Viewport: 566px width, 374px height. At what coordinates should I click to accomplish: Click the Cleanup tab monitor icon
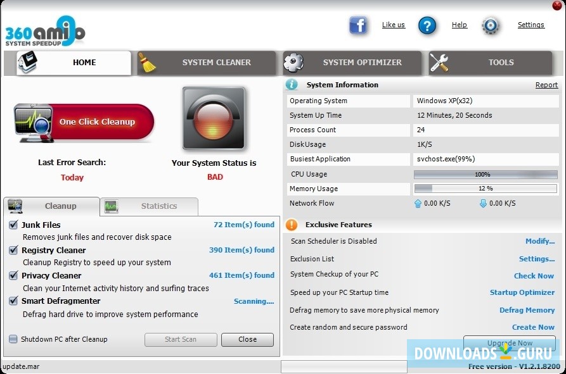coord(15,206)
